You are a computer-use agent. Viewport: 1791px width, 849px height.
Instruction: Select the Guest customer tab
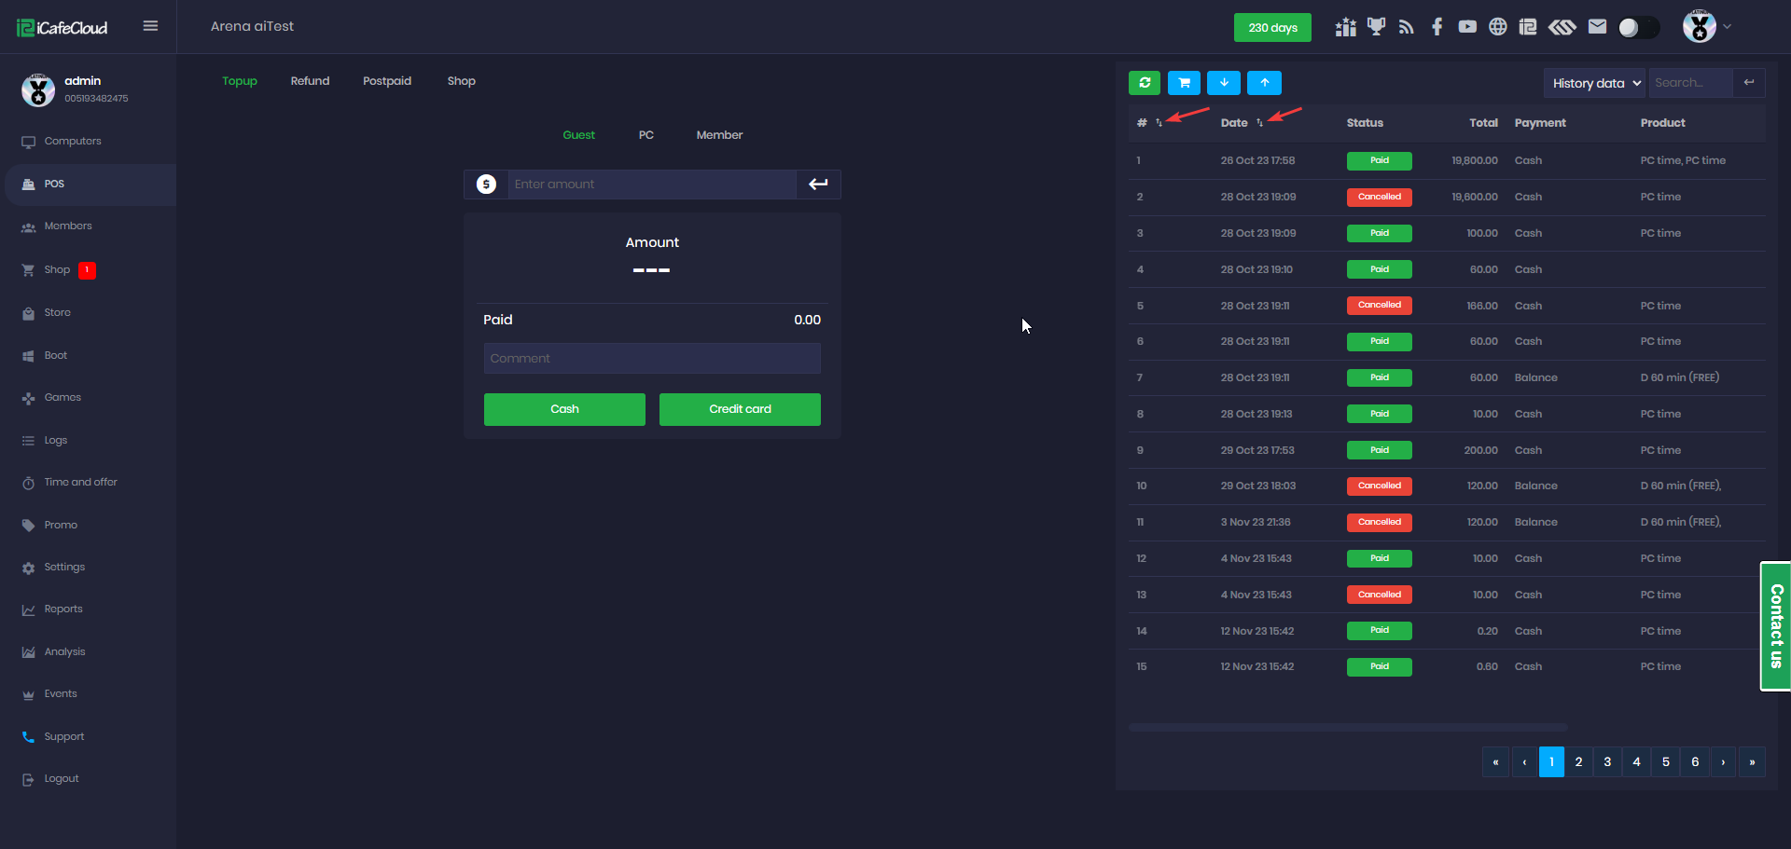click(x=578, y=135)
